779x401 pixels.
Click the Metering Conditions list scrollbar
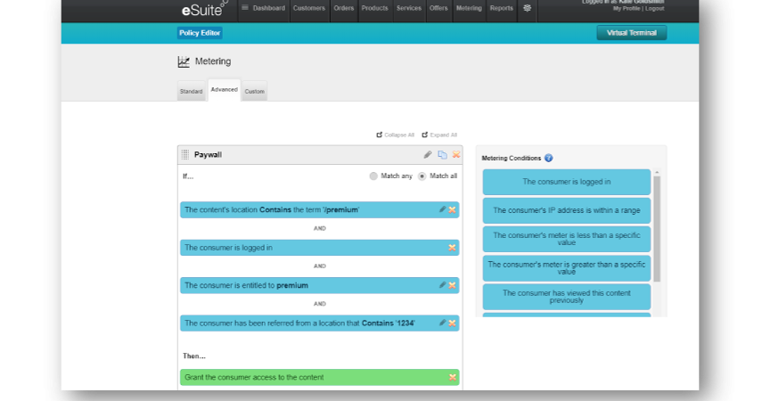tap(657, 227)
